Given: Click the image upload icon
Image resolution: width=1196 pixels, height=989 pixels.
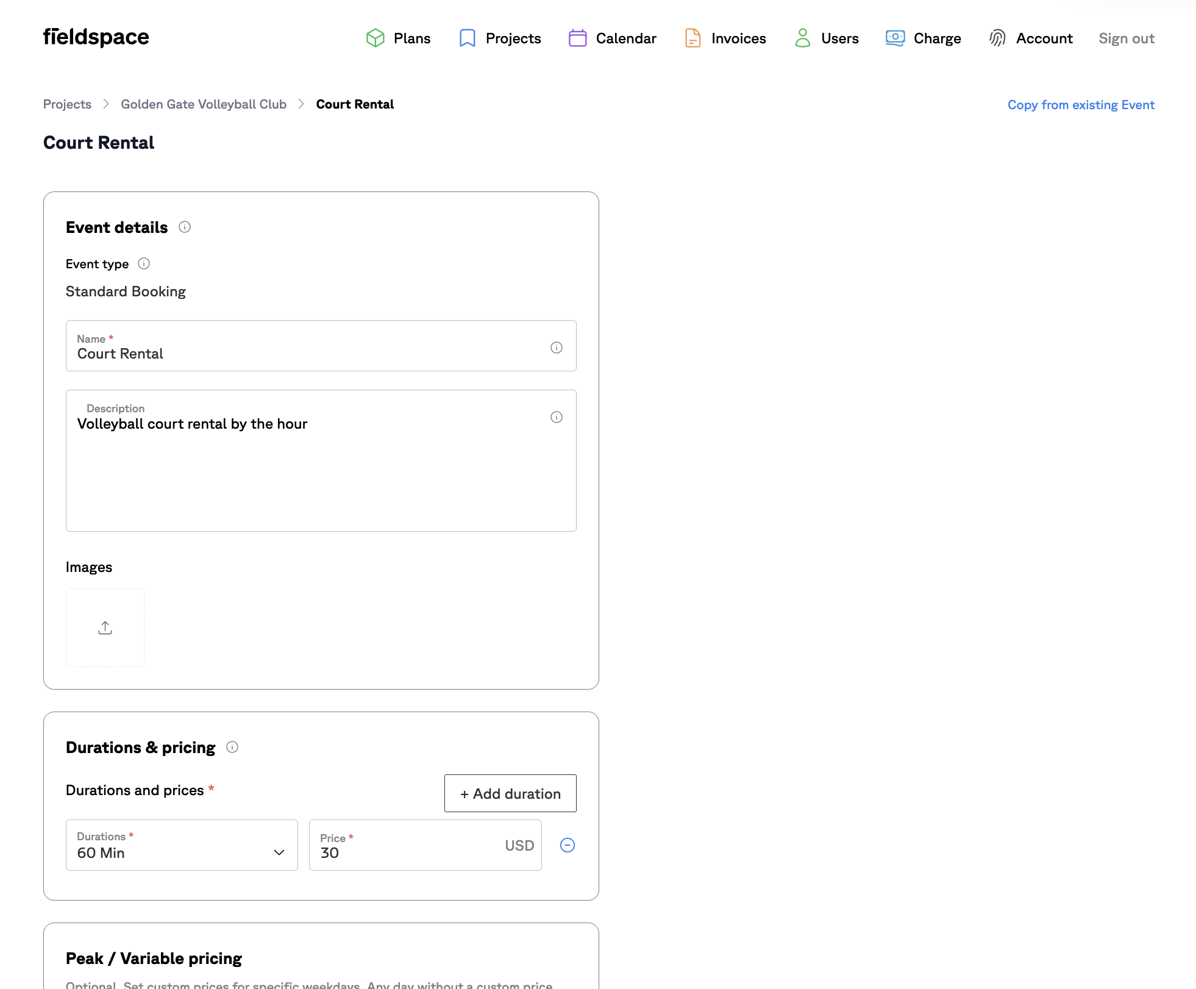Looking at the screenshot, I should tap(105, 628).
